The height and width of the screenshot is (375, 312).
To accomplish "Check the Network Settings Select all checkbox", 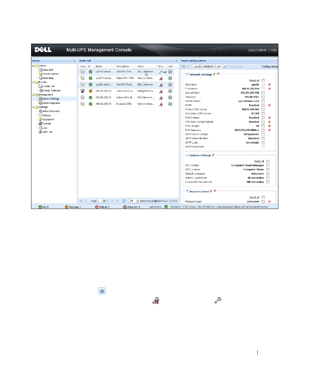I will click(263, 80).
